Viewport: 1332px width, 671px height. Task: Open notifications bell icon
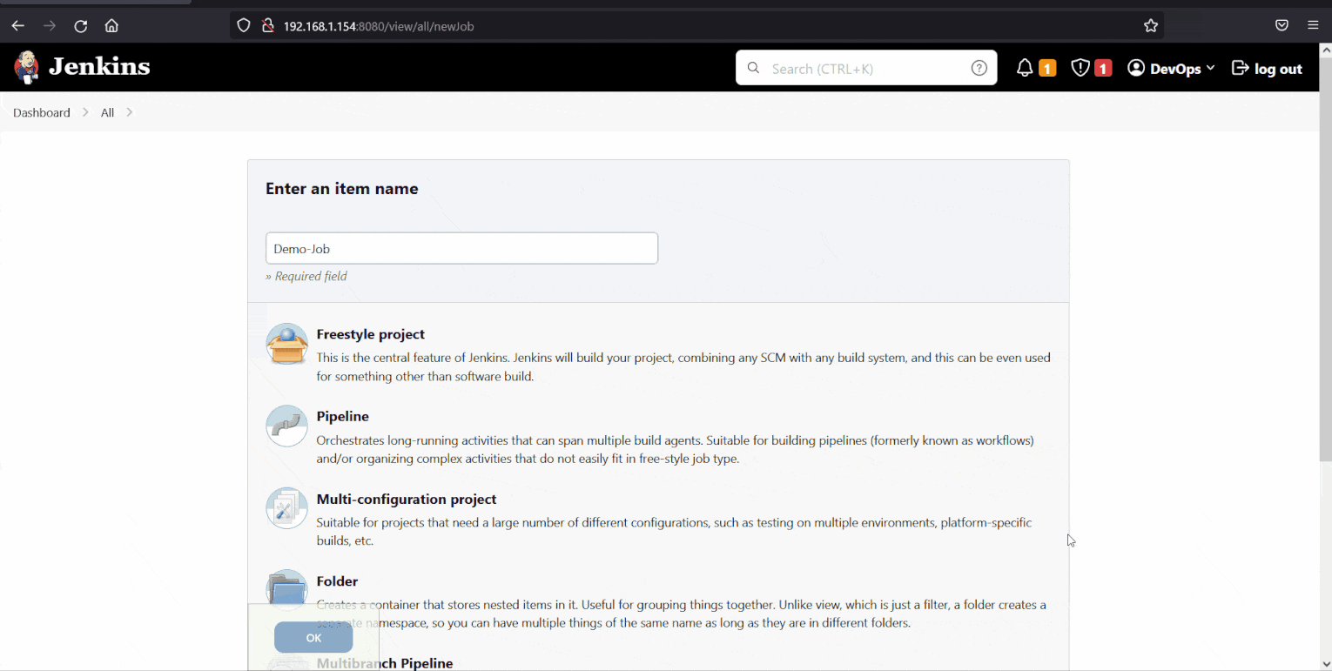pos(1025,68)
